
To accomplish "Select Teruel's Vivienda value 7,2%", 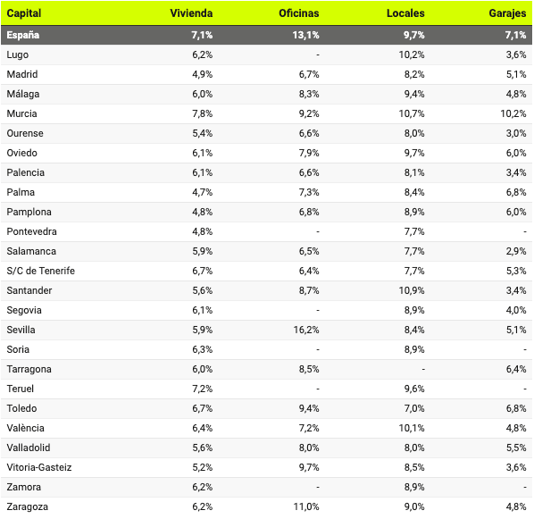I will pyautogui.click(x=203, y=389).
